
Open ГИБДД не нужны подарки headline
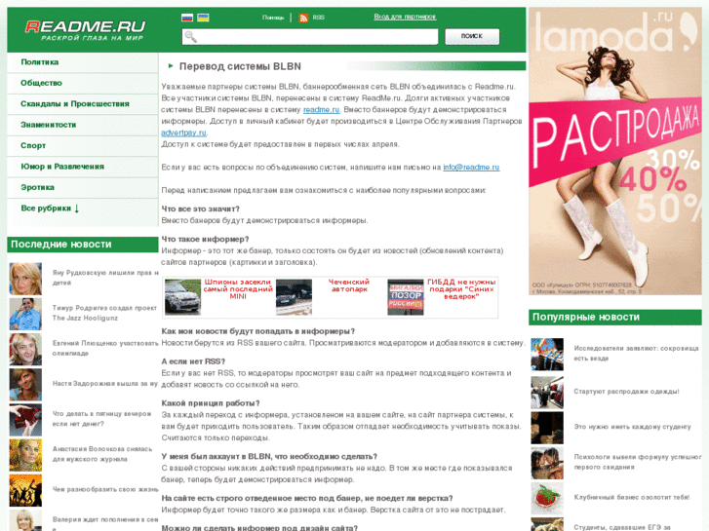461,289
